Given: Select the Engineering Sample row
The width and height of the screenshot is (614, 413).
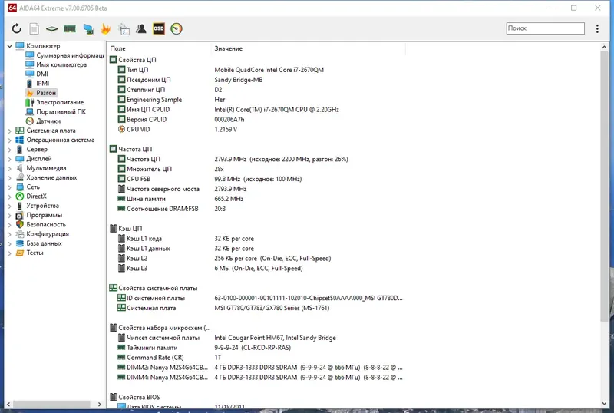Looking at the screenshot, I should (x=259, y=100).
